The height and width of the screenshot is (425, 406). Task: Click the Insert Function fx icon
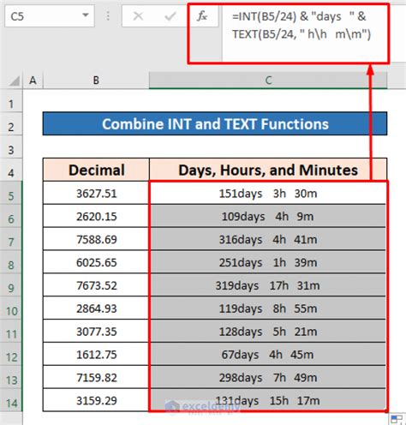click(x=202, y=16)
